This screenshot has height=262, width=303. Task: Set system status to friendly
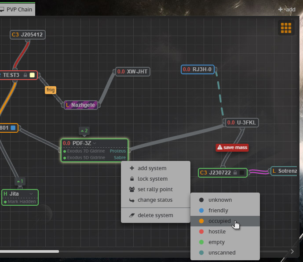[218, 211]
